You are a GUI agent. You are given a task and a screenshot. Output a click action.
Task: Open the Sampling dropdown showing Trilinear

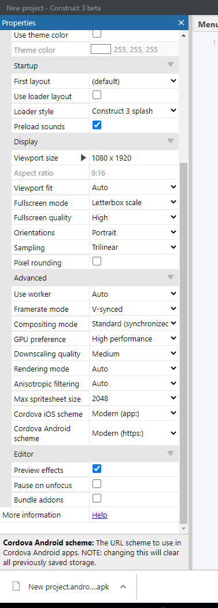coord(134,247)
